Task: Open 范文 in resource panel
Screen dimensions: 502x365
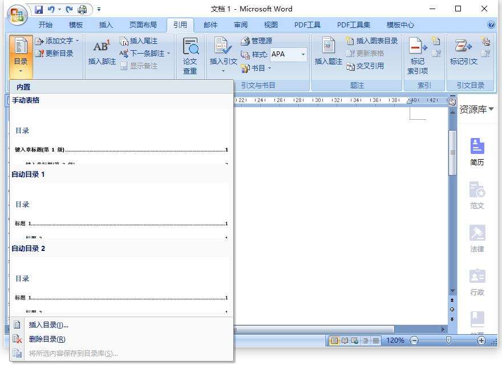Action: (x=477, y=195)
